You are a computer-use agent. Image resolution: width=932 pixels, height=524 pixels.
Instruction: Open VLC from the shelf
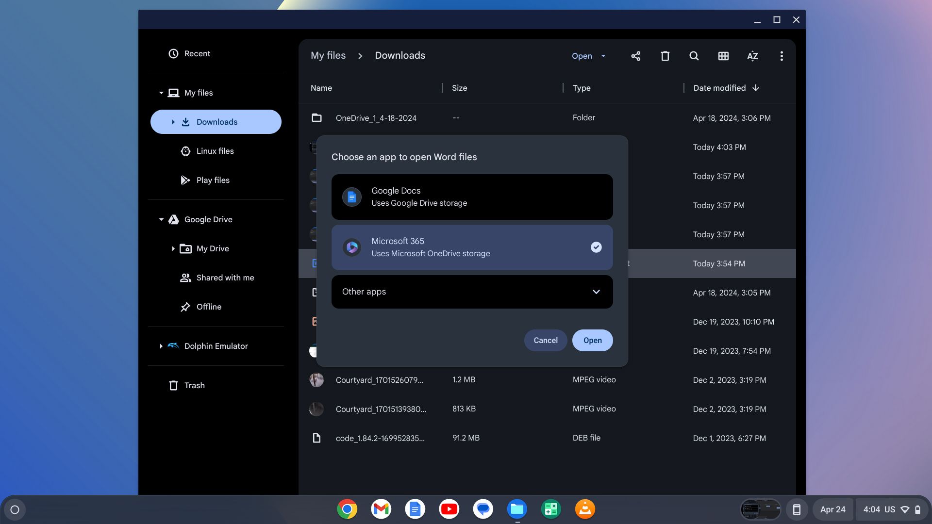click(x=585, y=509)
